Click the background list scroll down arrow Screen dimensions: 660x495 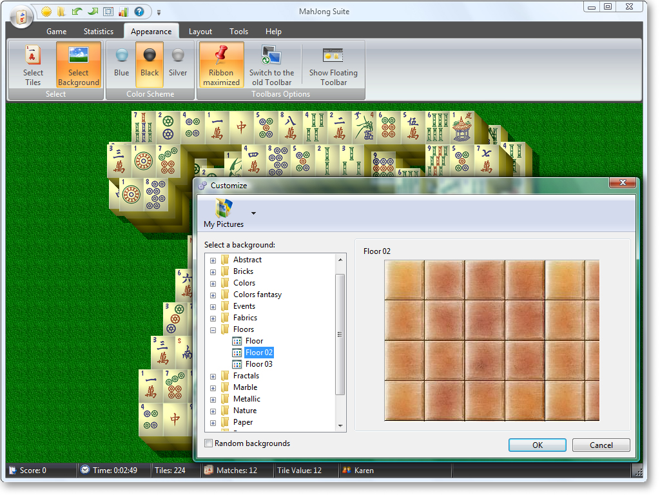click(x=340, y=426)
